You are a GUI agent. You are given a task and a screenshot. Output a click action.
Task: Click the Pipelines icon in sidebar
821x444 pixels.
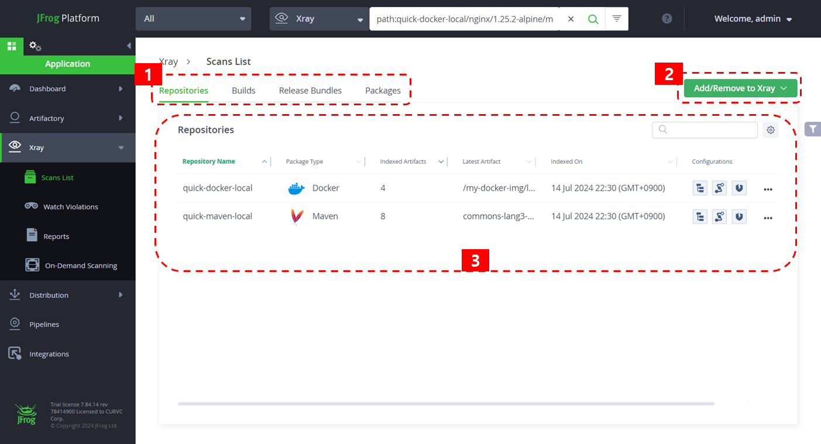tap(15, 323)
